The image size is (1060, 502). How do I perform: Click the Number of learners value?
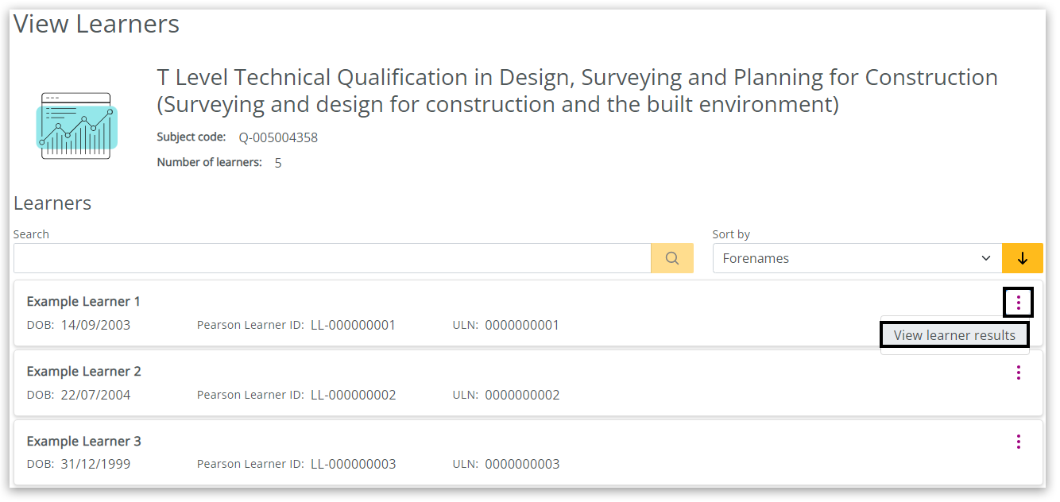[x=278, y=163]
